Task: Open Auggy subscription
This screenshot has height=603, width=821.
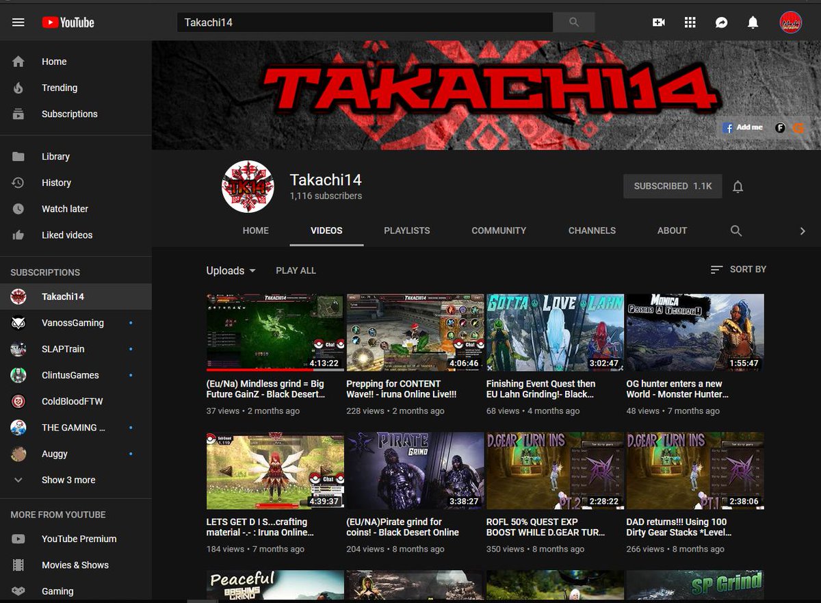Action: point(76,454)
